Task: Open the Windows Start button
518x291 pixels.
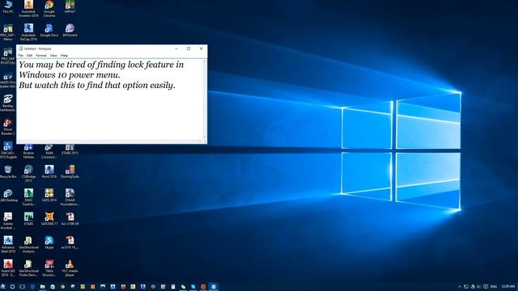Action: pos(3,287)
